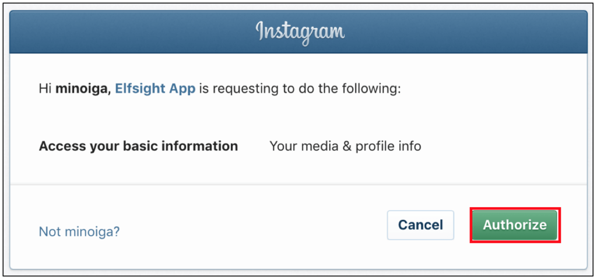Viewport: 597px width, 280px height.
Task: Click the blue Instagram header bar
Action: [x=298, y=32]
